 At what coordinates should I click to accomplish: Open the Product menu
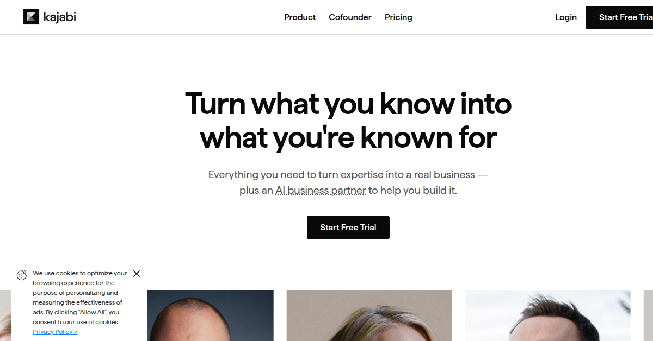click(x=300, y=17)
